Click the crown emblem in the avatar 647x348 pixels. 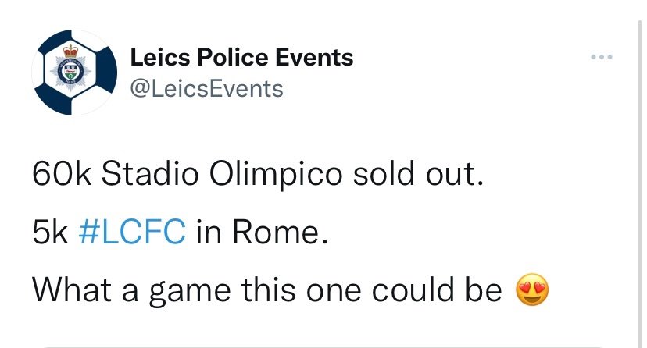pyautogui.click(x=70, y=51)
